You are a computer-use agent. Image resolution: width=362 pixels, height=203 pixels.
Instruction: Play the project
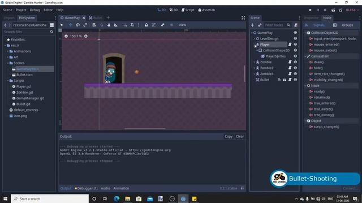pyautogui.click(x=311, y=10)
